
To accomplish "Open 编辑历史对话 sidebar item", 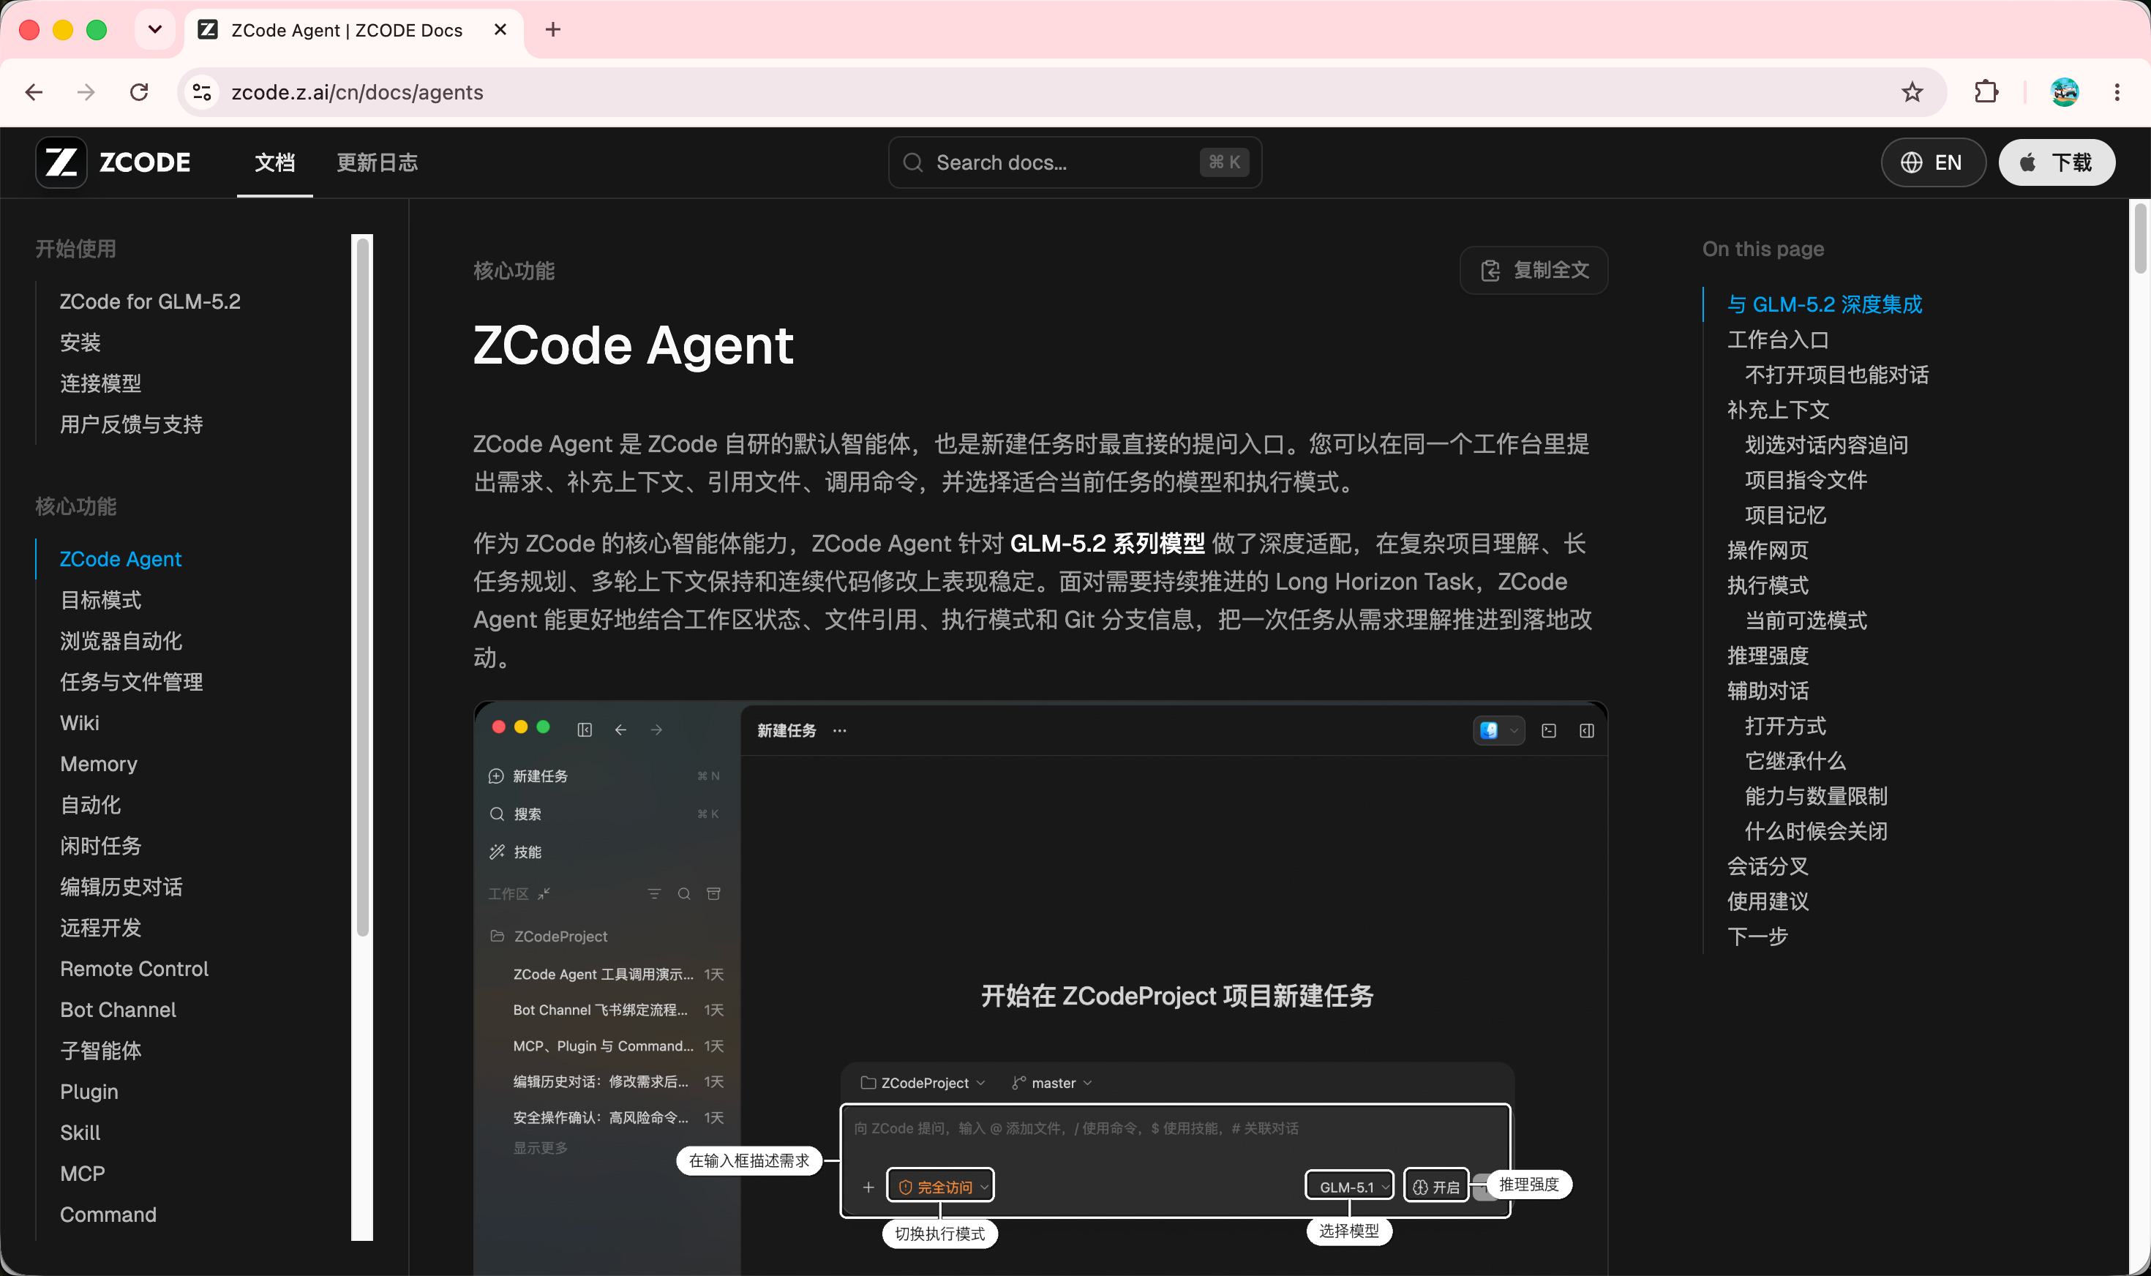I will [121, 887].
